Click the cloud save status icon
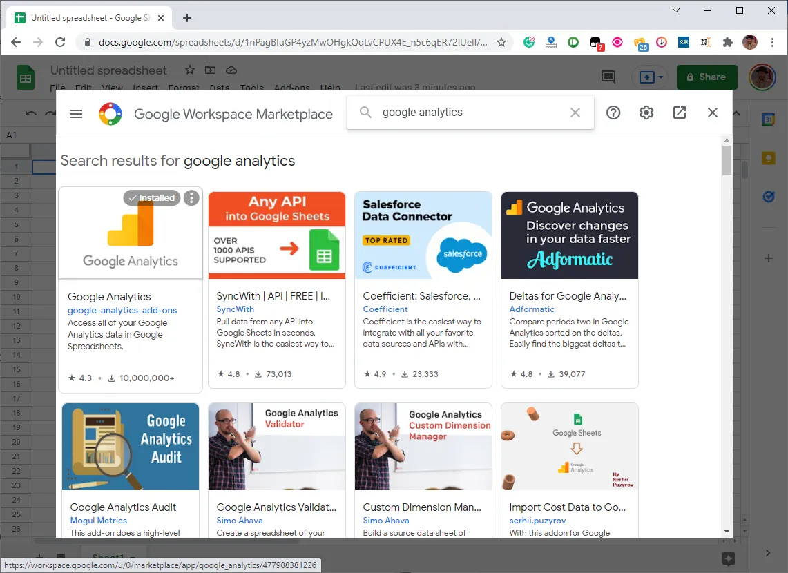This screenshot has width=788, height=573. point(231,70)
